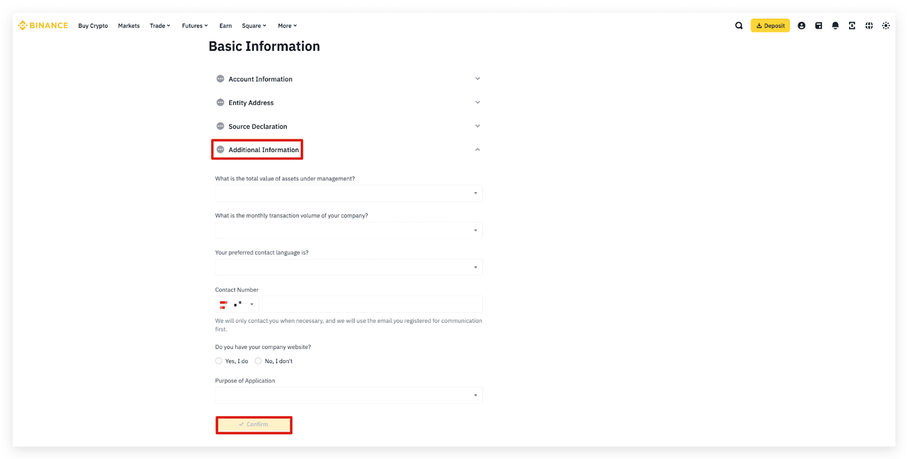Expand the Source Declaration section chevron

[x=478, y=126]
